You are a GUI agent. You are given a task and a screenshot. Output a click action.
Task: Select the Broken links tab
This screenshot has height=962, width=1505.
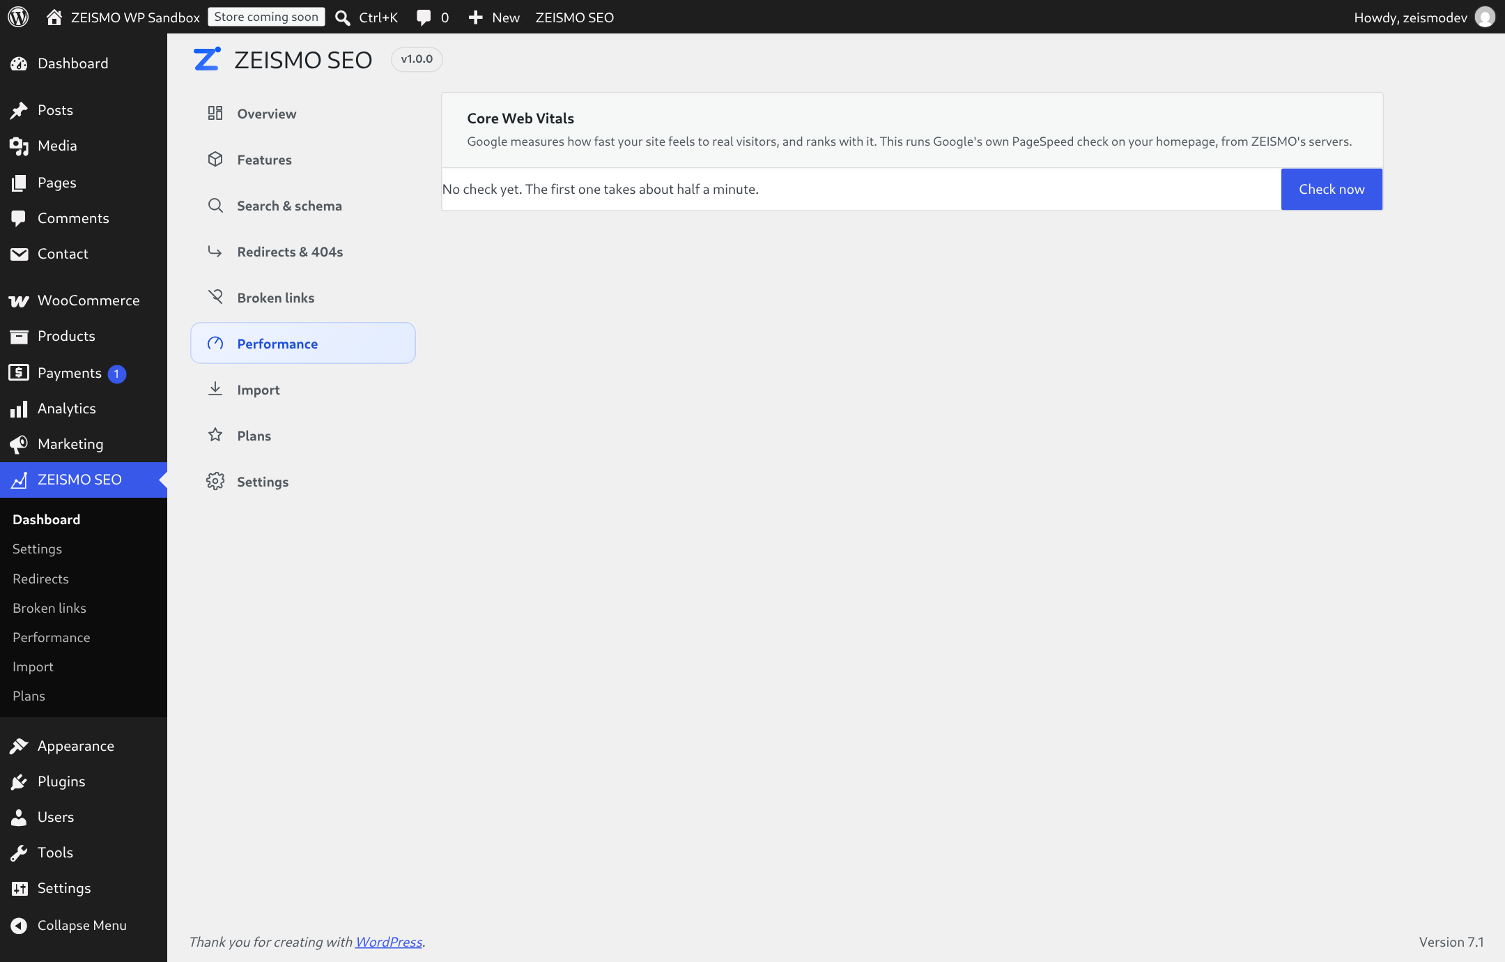coord(303,297)
